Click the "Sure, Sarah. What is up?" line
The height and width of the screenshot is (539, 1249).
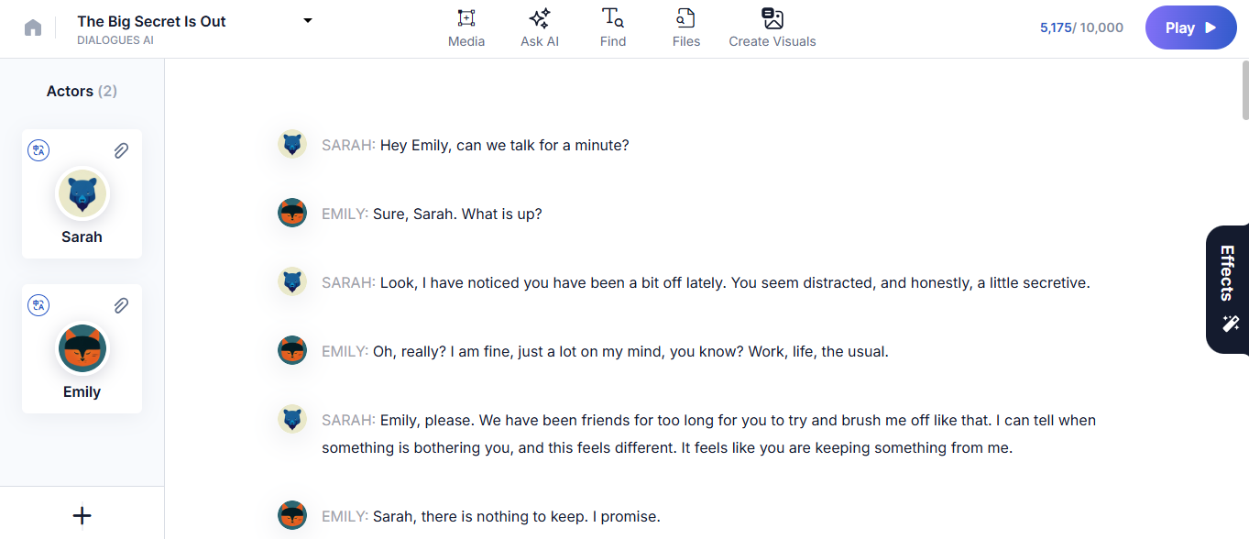pos(457,214)
